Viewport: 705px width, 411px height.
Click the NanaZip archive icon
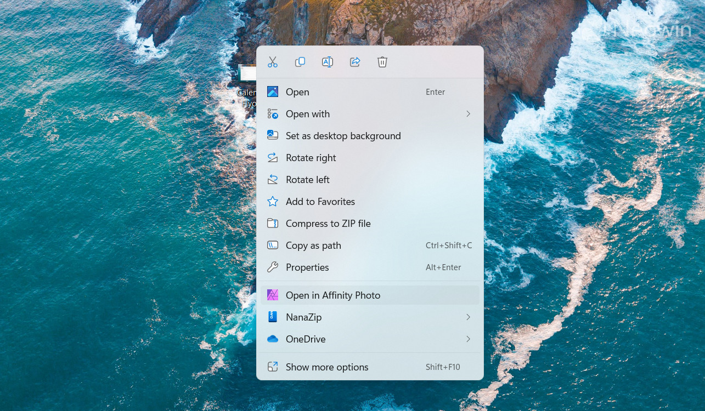pyautogui.click(x=273, y=317)
